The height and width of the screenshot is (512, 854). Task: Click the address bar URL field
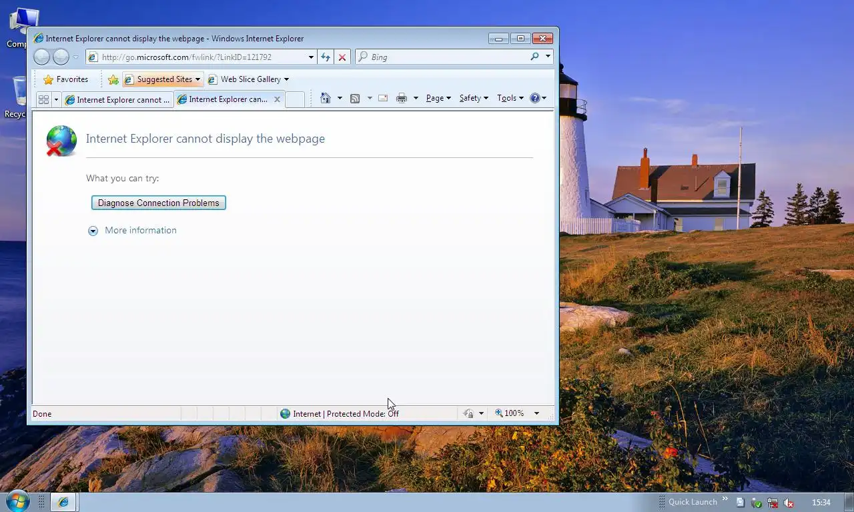(x=200, y=57)
